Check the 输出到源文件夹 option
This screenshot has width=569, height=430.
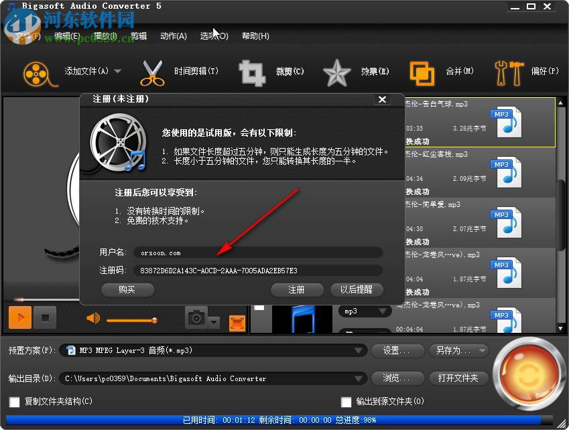pyautogui.click(x=346, y=402)
